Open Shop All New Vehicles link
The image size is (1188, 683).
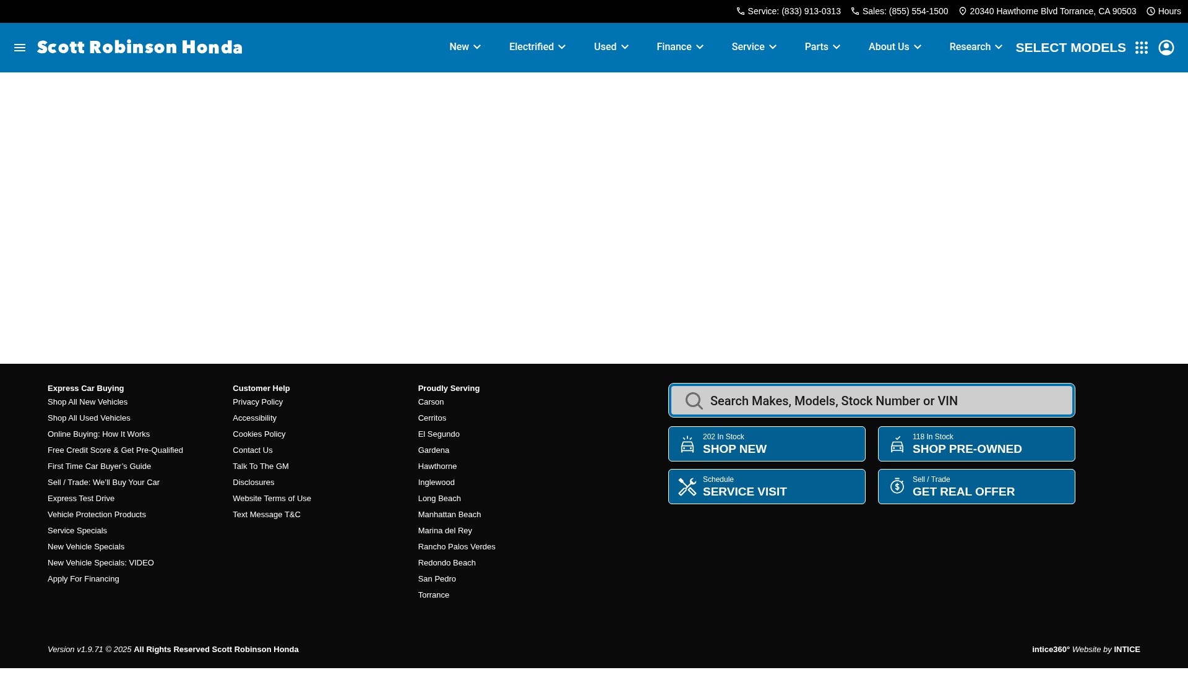point(87,402)
